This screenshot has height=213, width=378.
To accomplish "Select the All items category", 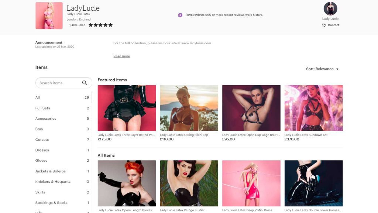I will [x=62, y=98].
